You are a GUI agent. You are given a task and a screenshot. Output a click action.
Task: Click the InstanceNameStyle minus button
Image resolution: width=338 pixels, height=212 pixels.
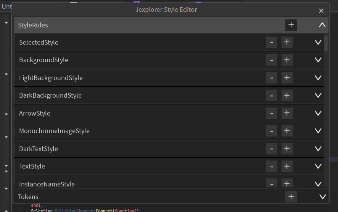[271, 183]
